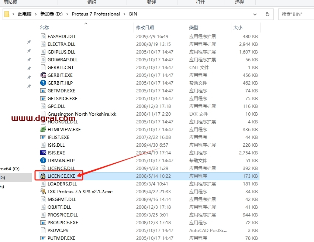Click the GERBIT.EXE application icon

click(43, 75)
